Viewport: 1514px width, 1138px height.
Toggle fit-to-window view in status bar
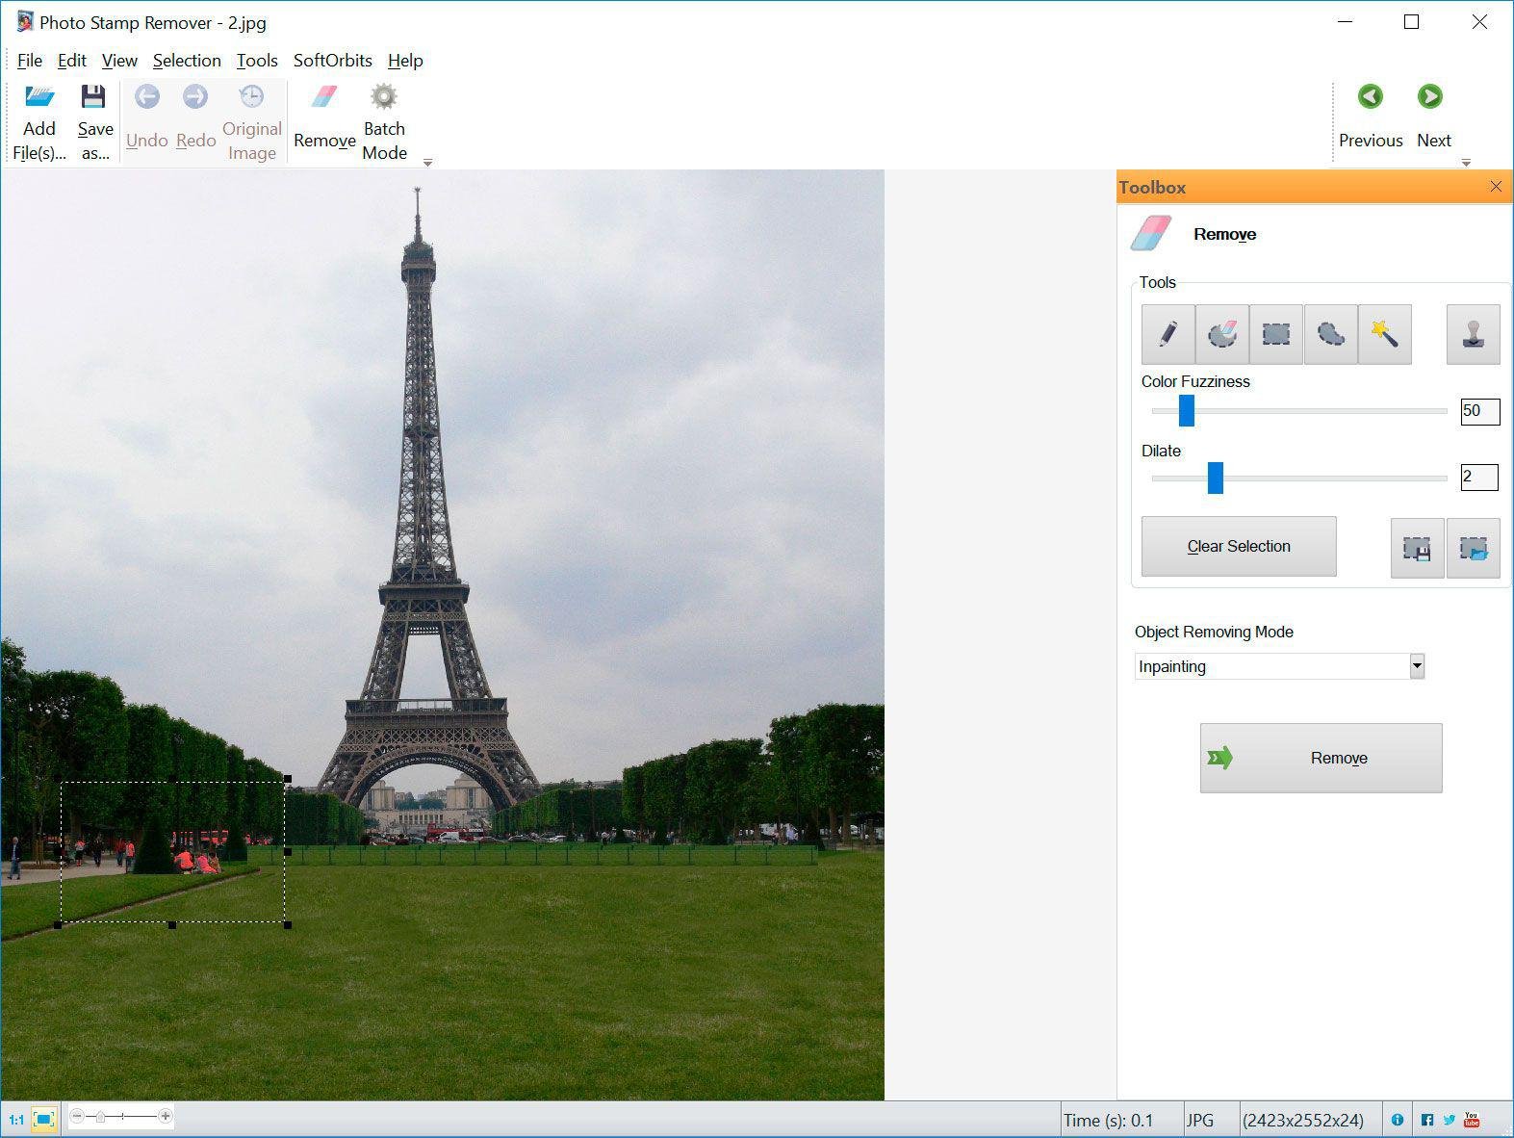click(x=43, y=1119)
